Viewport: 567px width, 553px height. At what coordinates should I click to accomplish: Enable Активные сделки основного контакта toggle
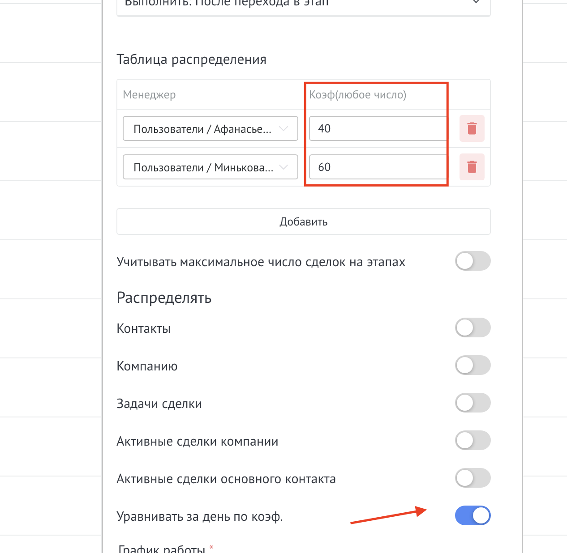pos(472,478)
